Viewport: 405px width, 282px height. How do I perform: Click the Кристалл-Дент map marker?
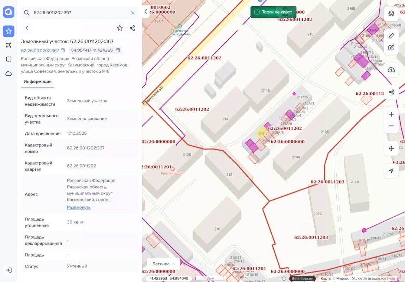(x=173, y=169)
